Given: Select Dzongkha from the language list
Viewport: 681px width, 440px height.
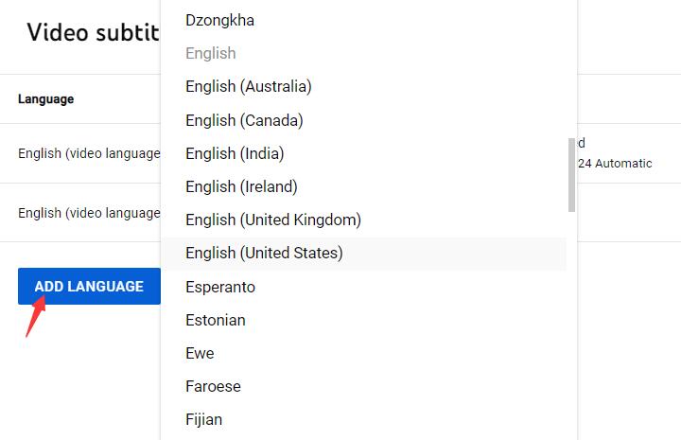Looking at the screenshot, I should (219, 20).
